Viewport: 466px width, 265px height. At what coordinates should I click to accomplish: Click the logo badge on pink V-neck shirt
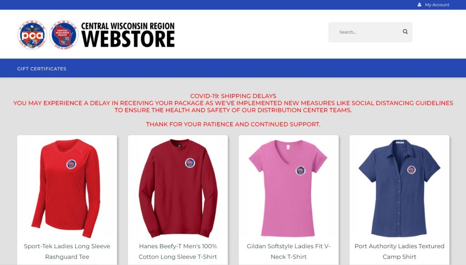pyautogui.click(x=300, y=171)
